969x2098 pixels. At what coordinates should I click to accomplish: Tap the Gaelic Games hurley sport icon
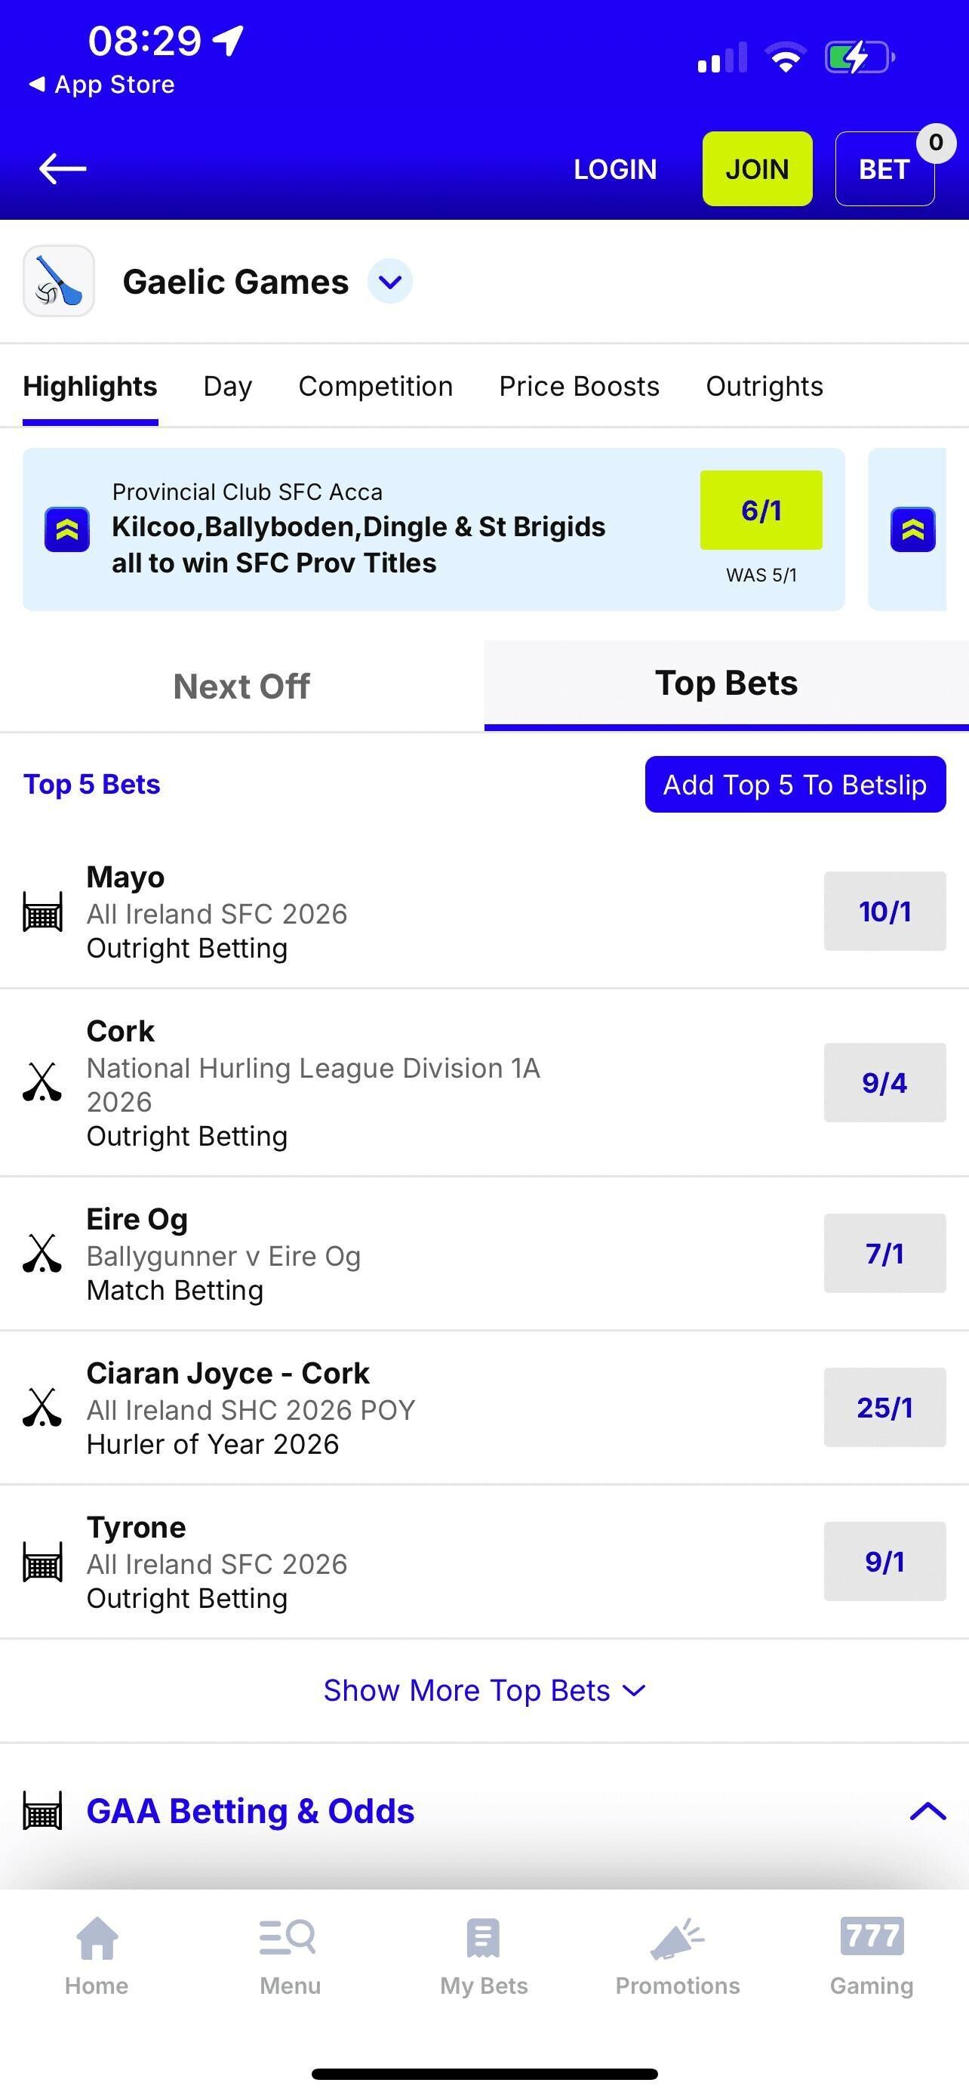point(59,281)
